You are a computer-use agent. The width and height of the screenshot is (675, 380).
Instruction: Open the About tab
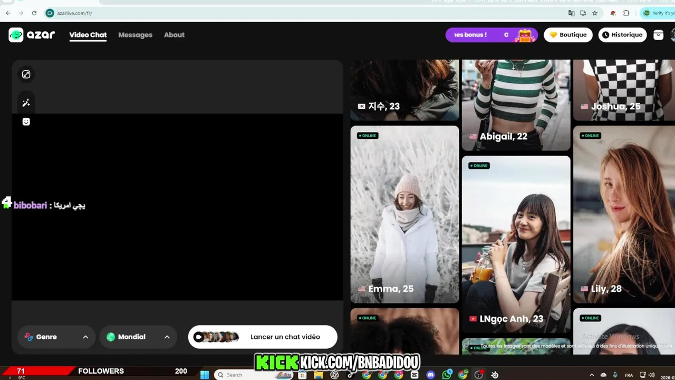tap(174, 35)
